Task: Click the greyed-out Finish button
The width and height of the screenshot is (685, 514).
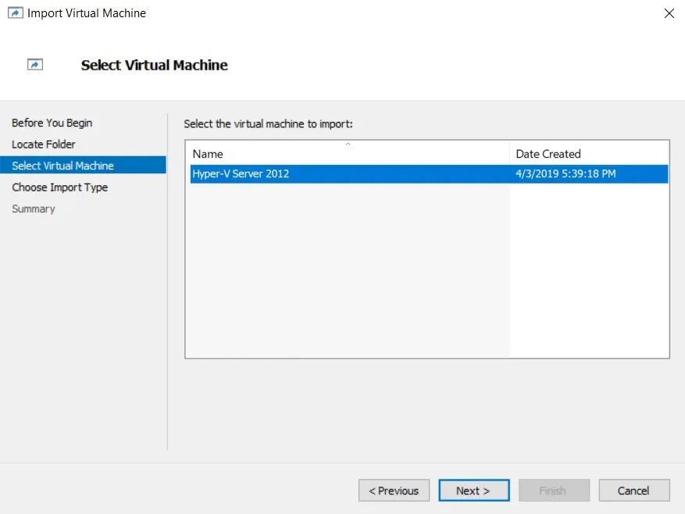Action: [552, 491]
